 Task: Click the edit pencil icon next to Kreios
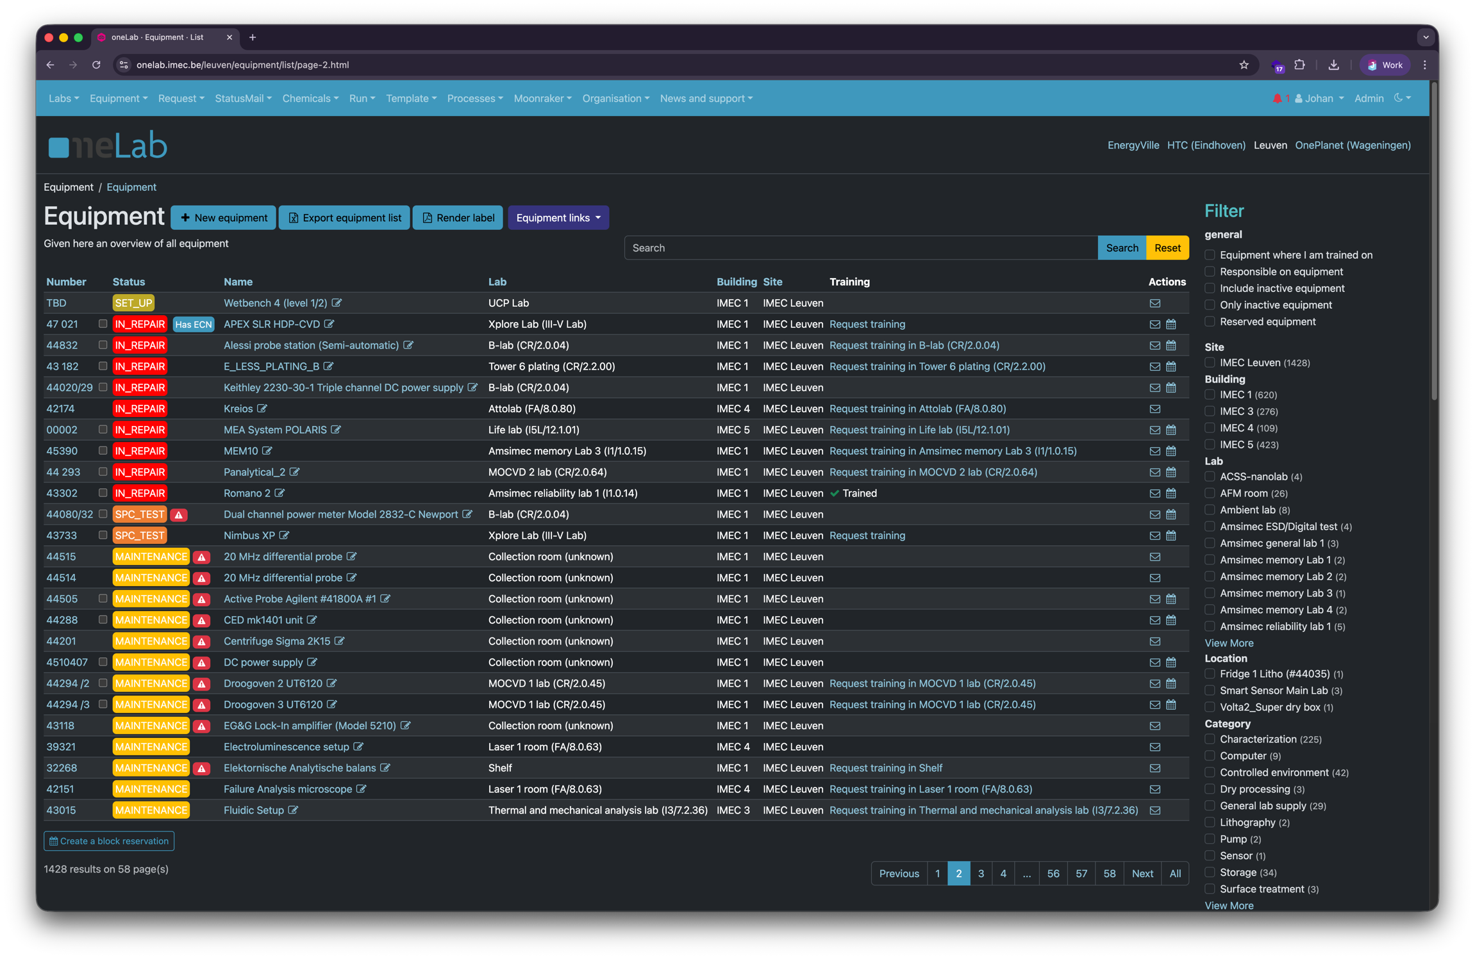click(263, 409)
